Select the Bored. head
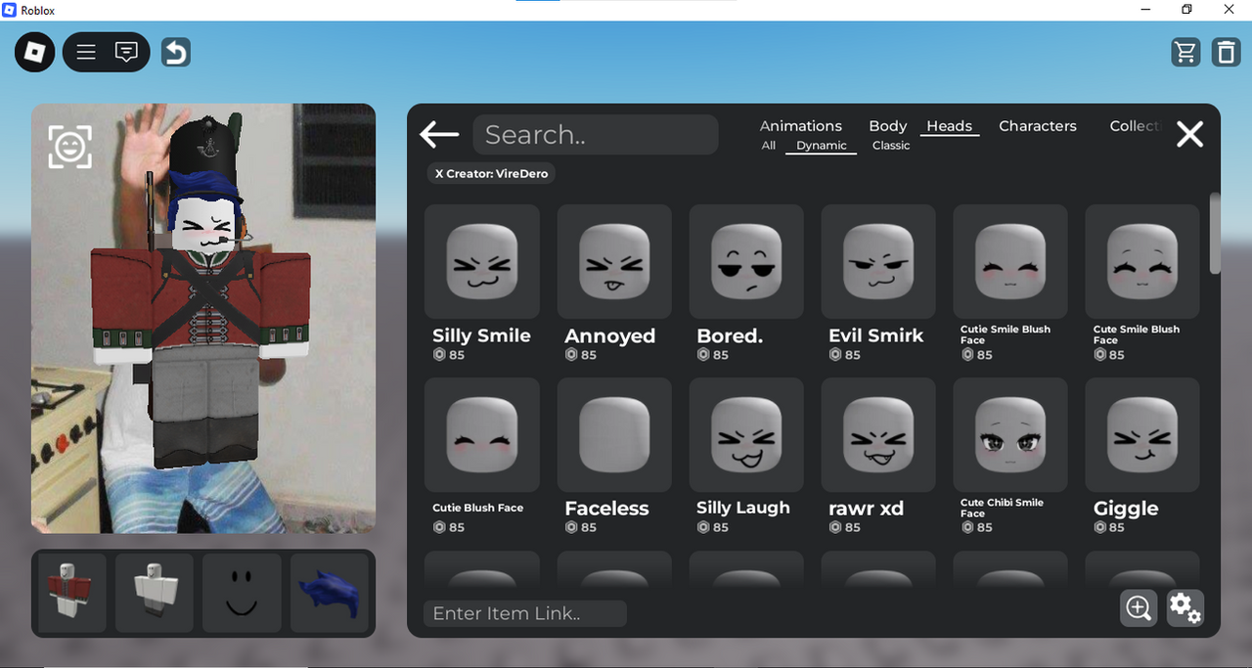 click(746, 262)
